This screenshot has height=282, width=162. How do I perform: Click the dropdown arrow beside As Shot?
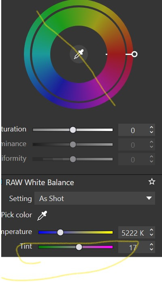(x=149, y=198)
